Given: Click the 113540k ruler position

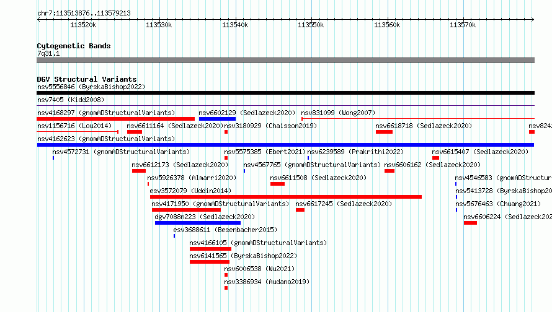Looking at the screenshot, I should pos(235,25).
